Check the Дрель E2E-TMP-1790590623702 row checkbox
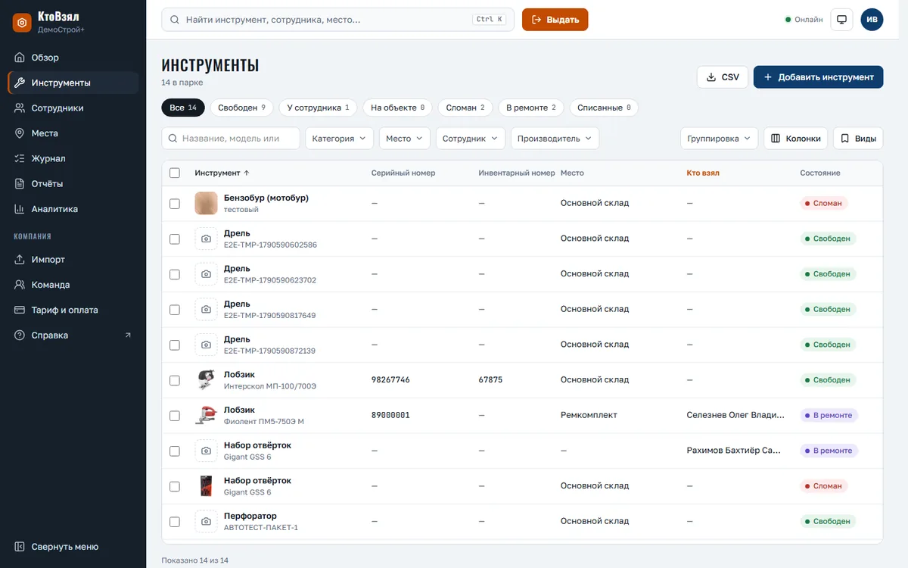Viewport: 908px width, 568px height. point(175,274)
